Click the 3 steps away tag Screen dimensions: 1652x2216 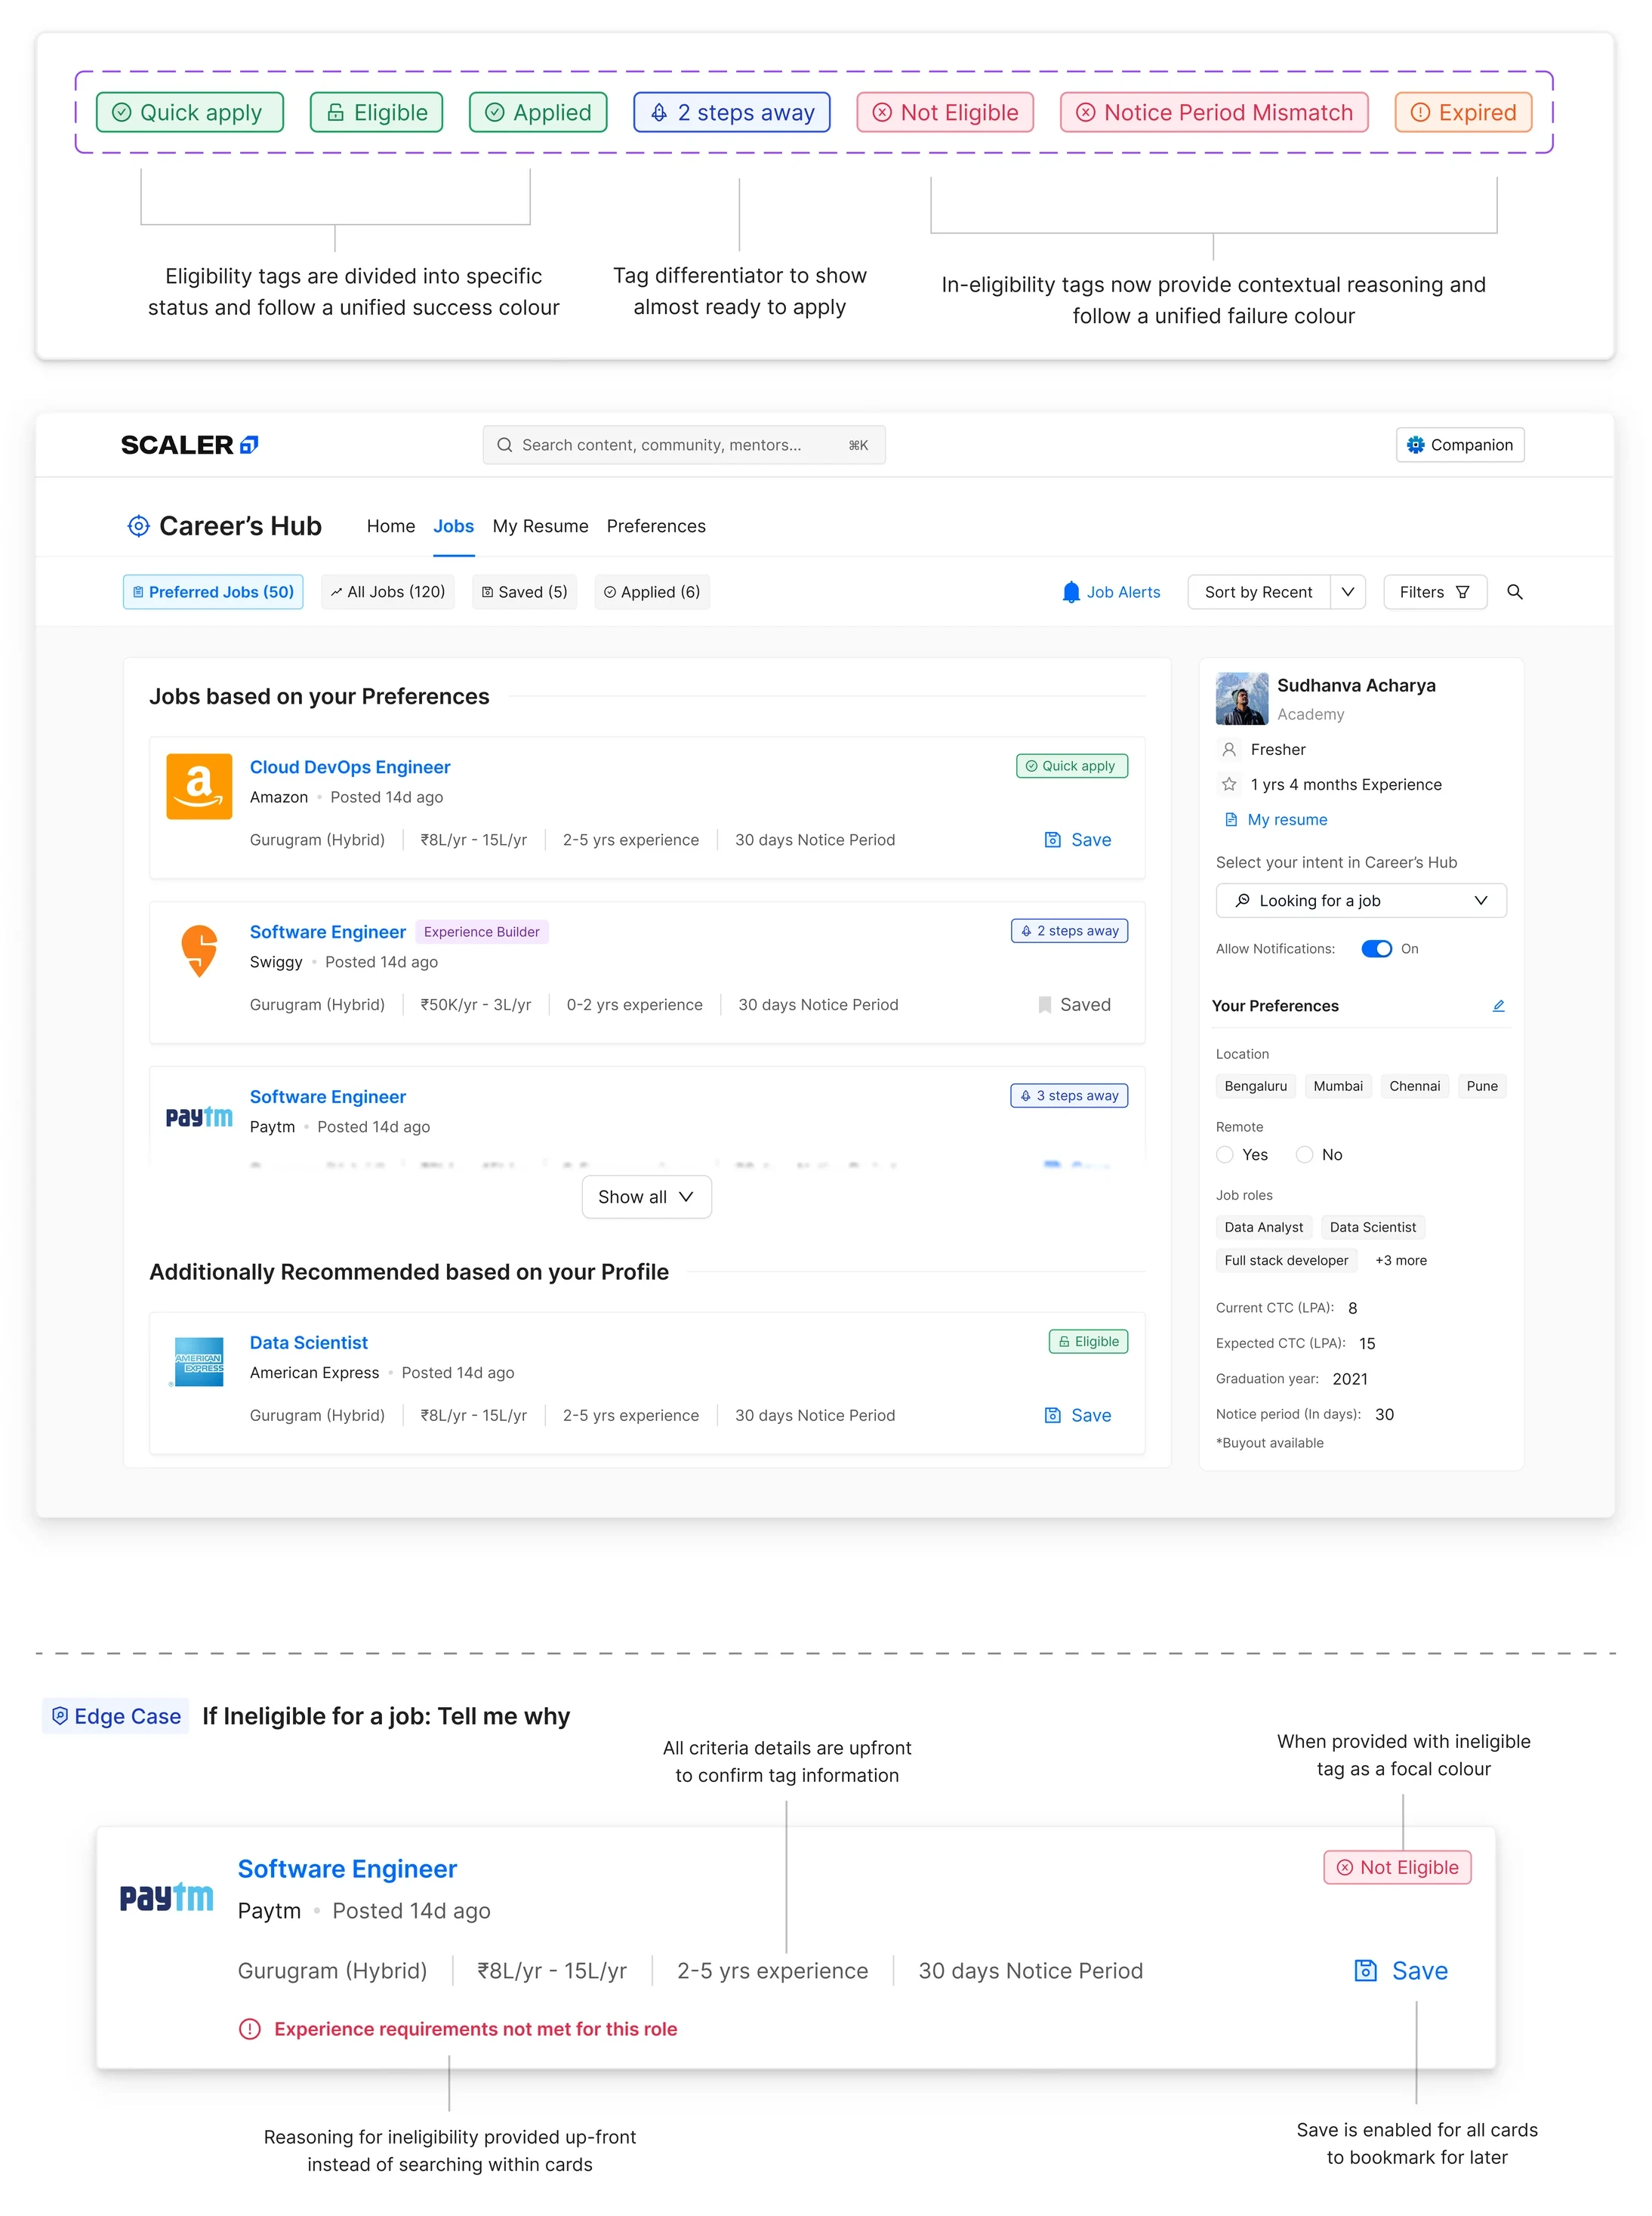tap(1069, 1096)
